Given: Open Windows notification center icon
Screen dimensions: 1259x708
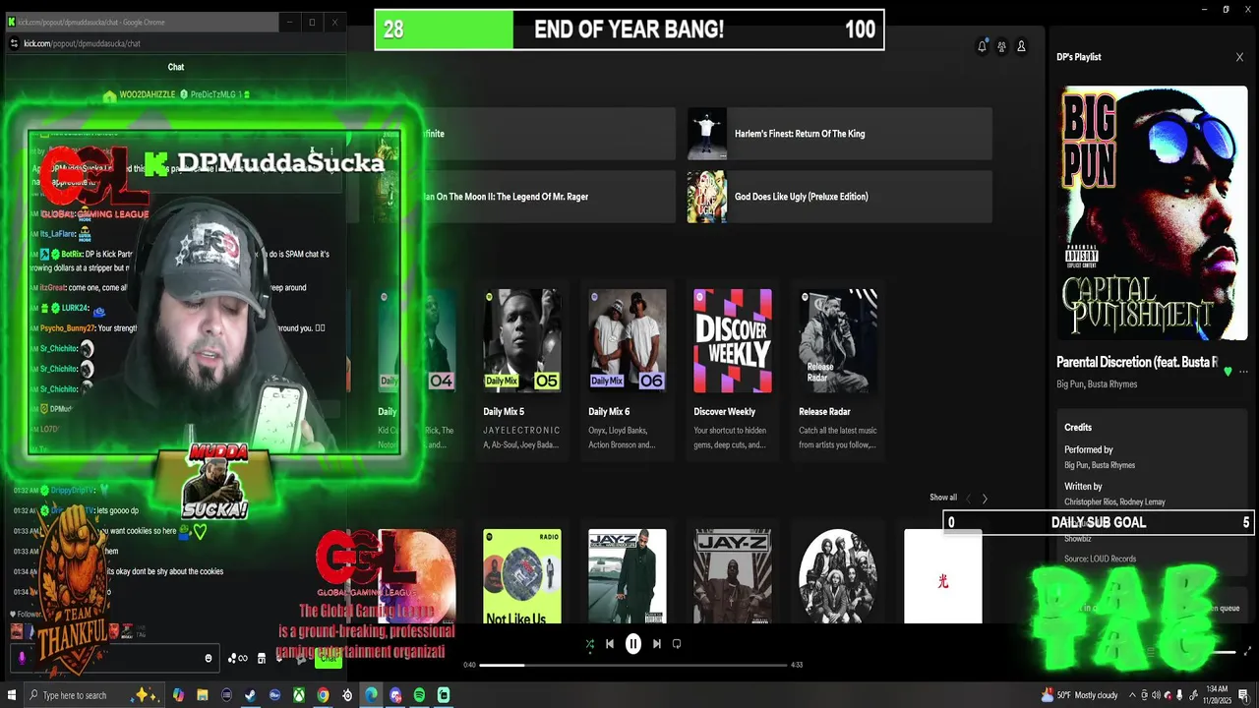Looking at the screenshot, I should pos(1243,695).
